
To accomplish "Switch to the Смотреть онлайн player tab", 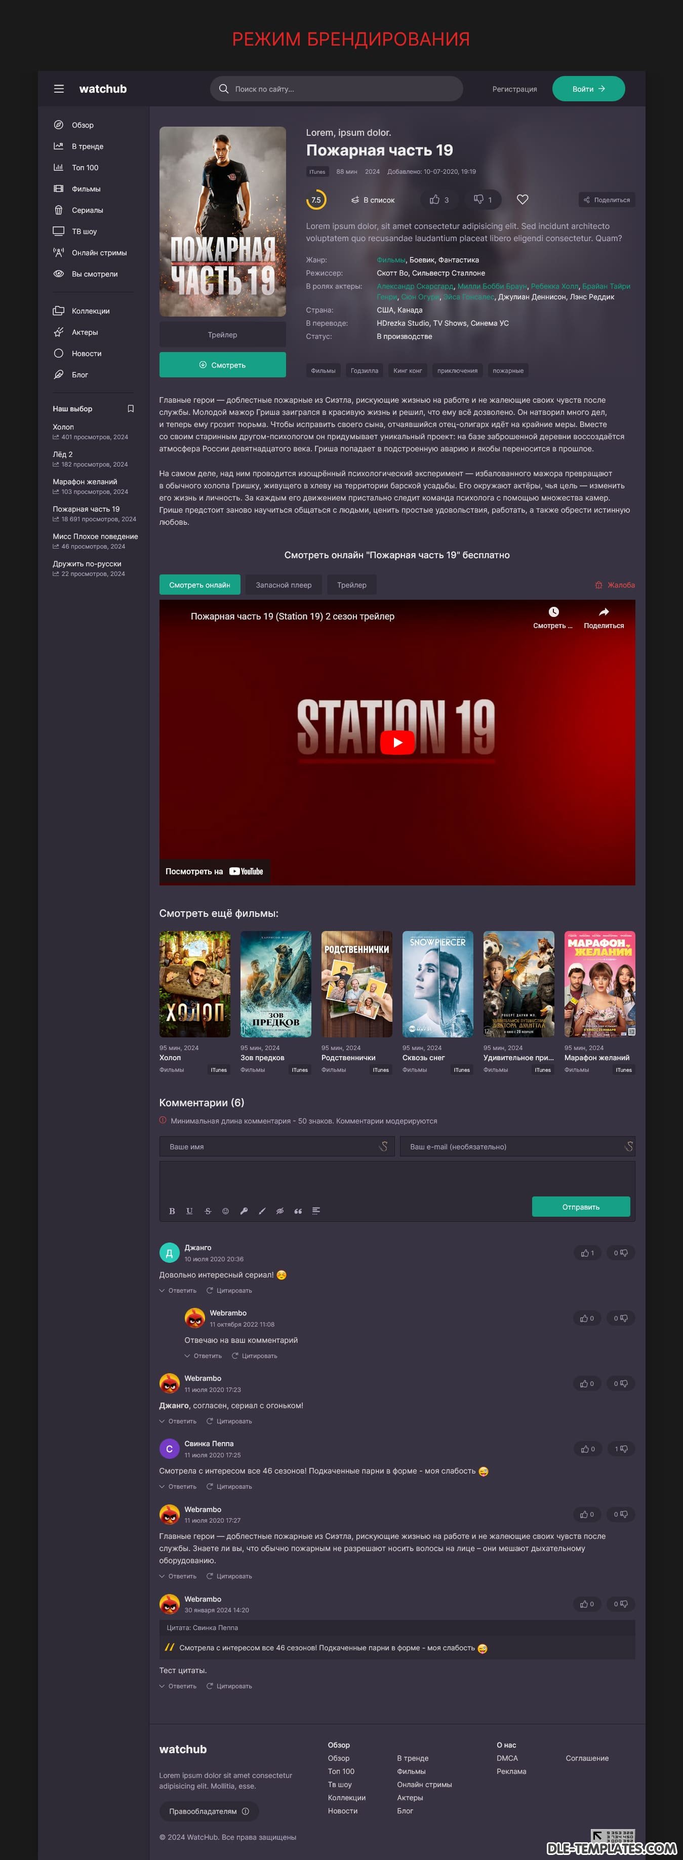I will pyautogui.click(x=199, y=585).
